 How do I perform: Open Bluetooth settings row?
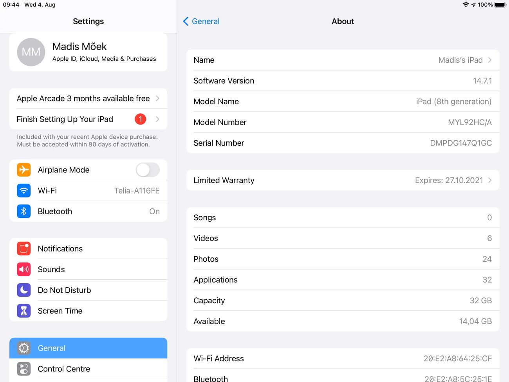click(x=88, y=211)
